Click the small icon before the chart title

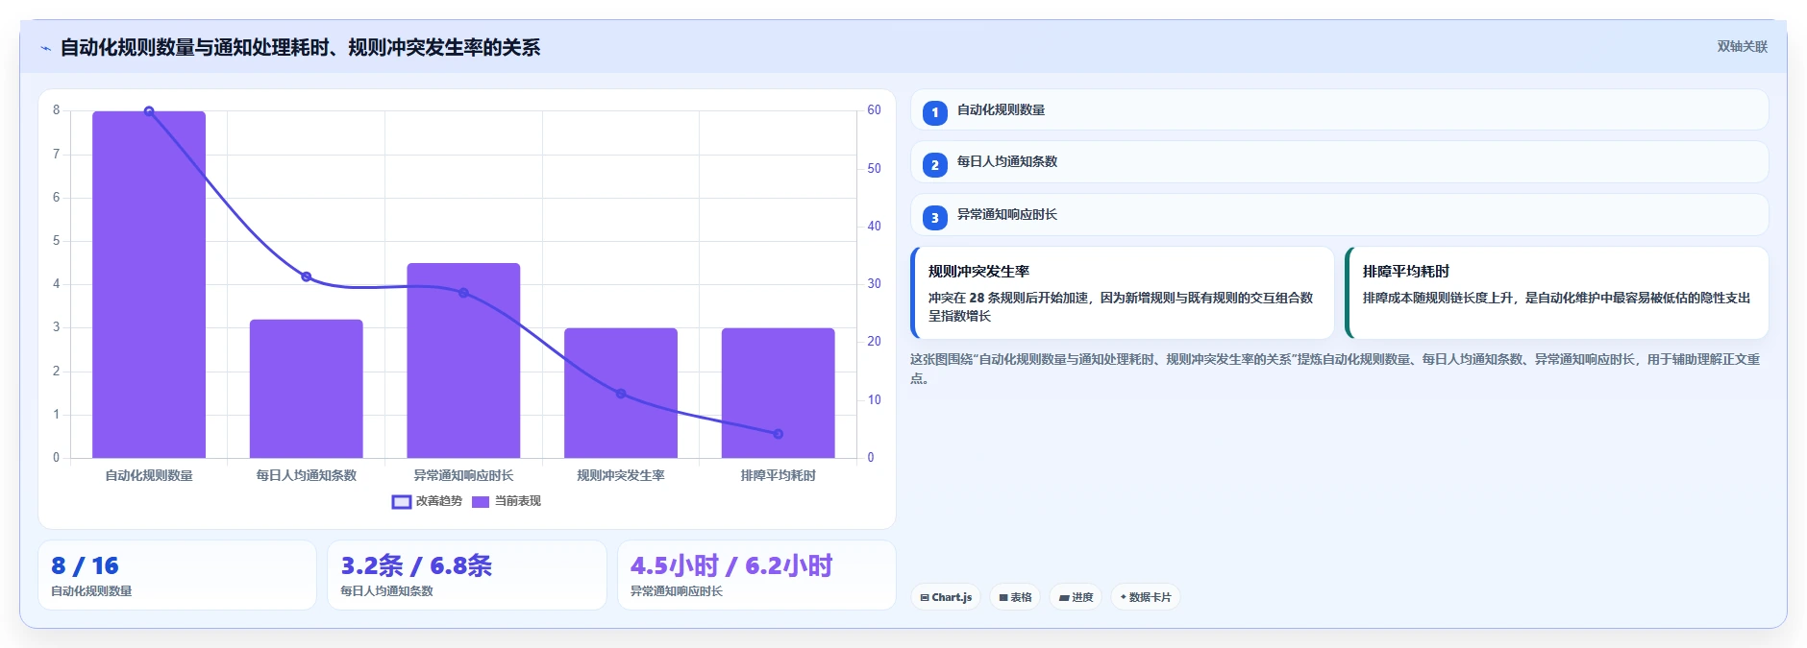[x=45, y=48]
